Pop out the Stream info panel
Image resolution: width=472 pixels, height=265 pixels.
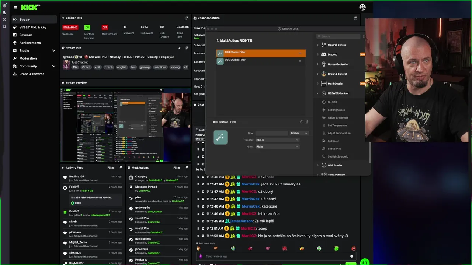(x=187, y=48)
